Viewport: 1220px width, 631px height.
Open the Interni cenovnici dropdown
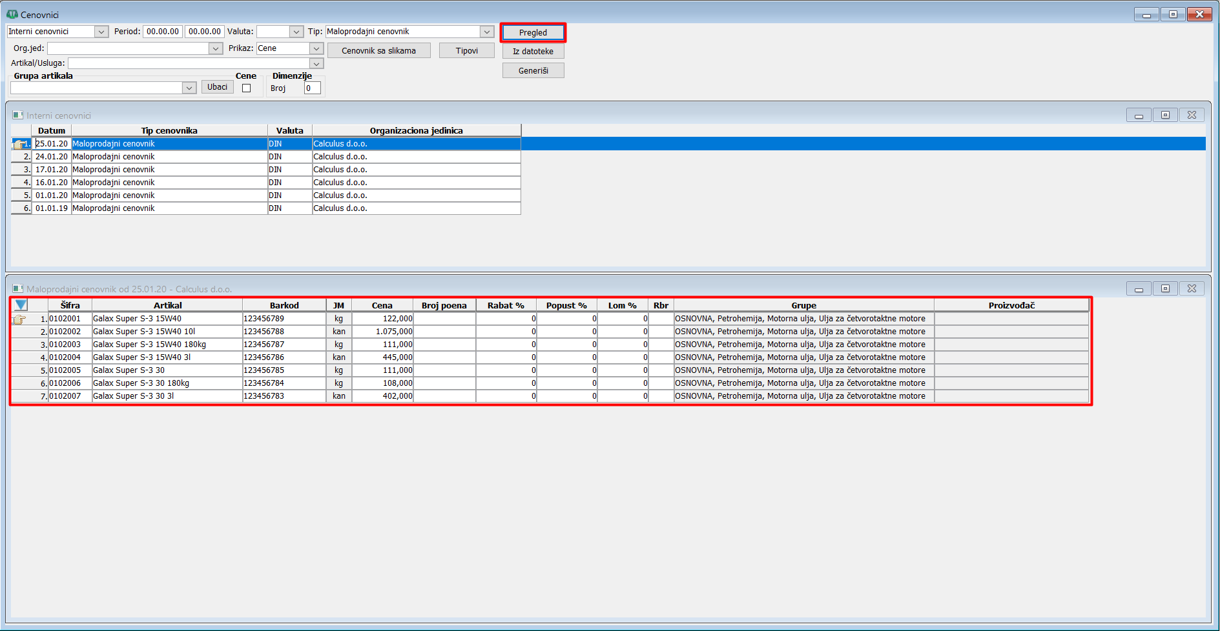click(101, 32)
